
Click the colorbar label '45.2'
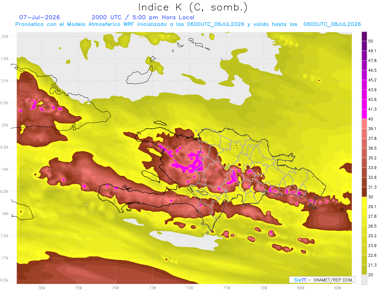[x=372, y=80]
